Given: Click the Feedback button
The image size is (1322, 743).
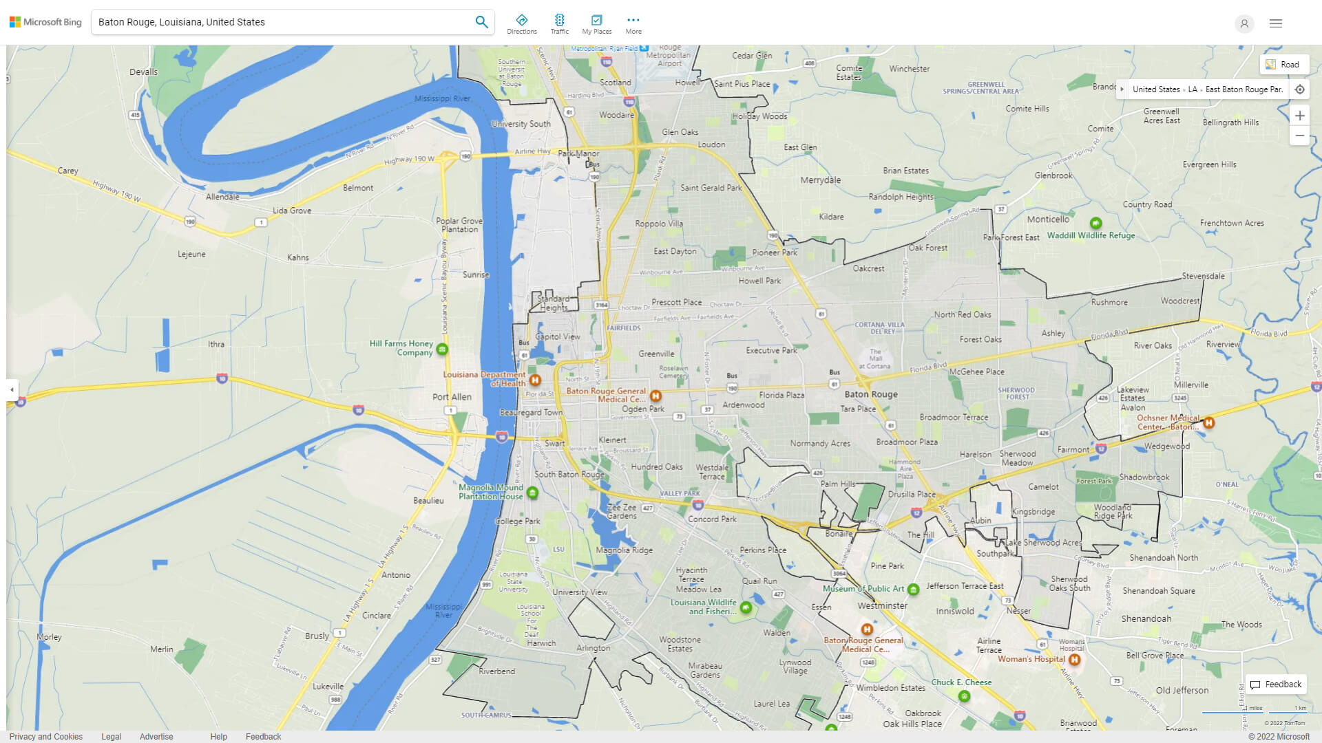Looking at the screenshot, I should (1276, 685).
